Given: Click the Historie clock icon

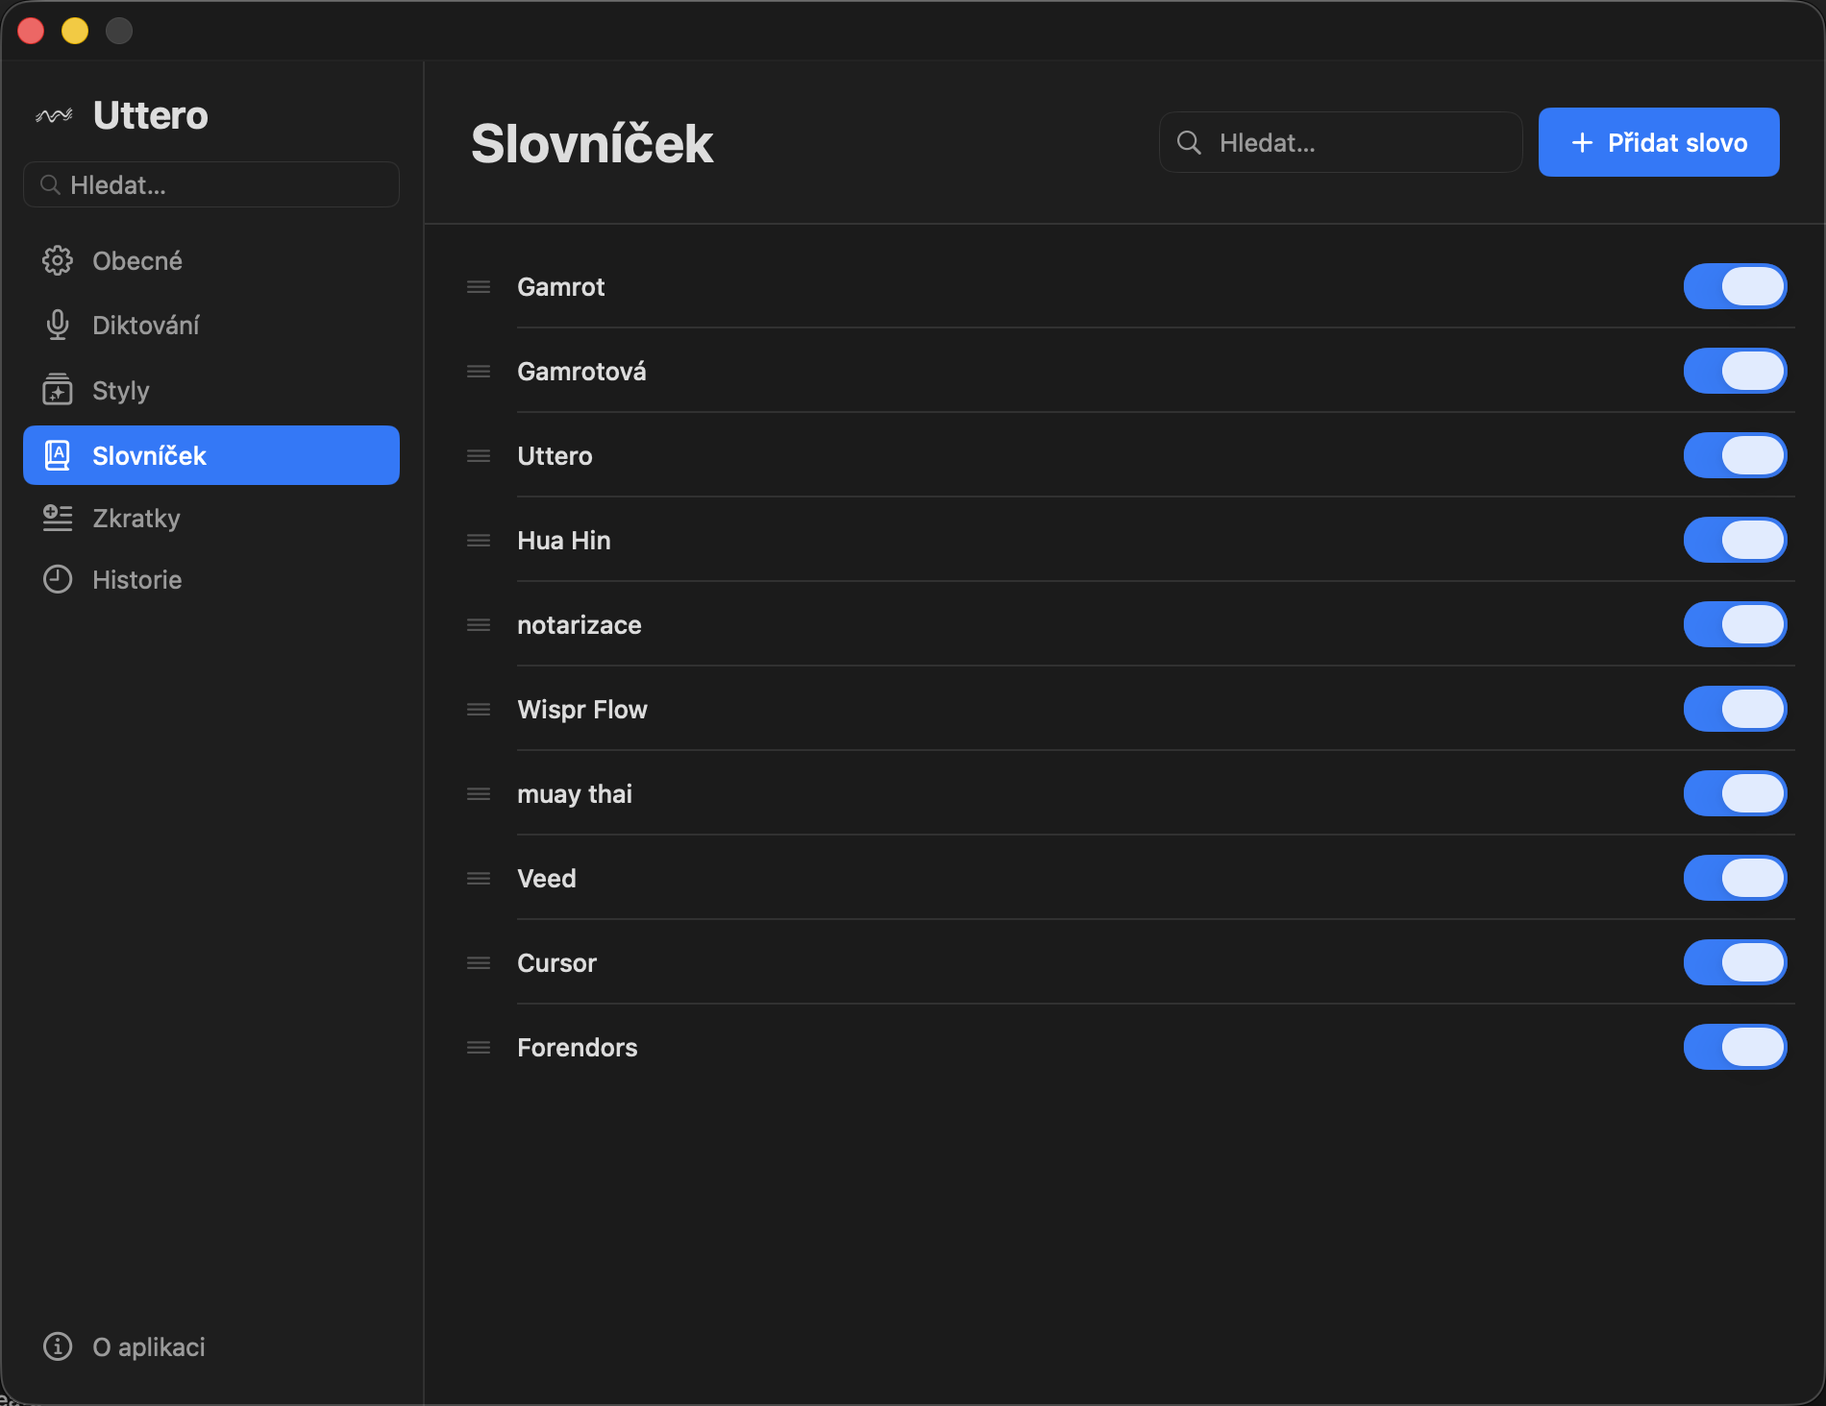Looking at the screenshot, I should coord(57,579).
